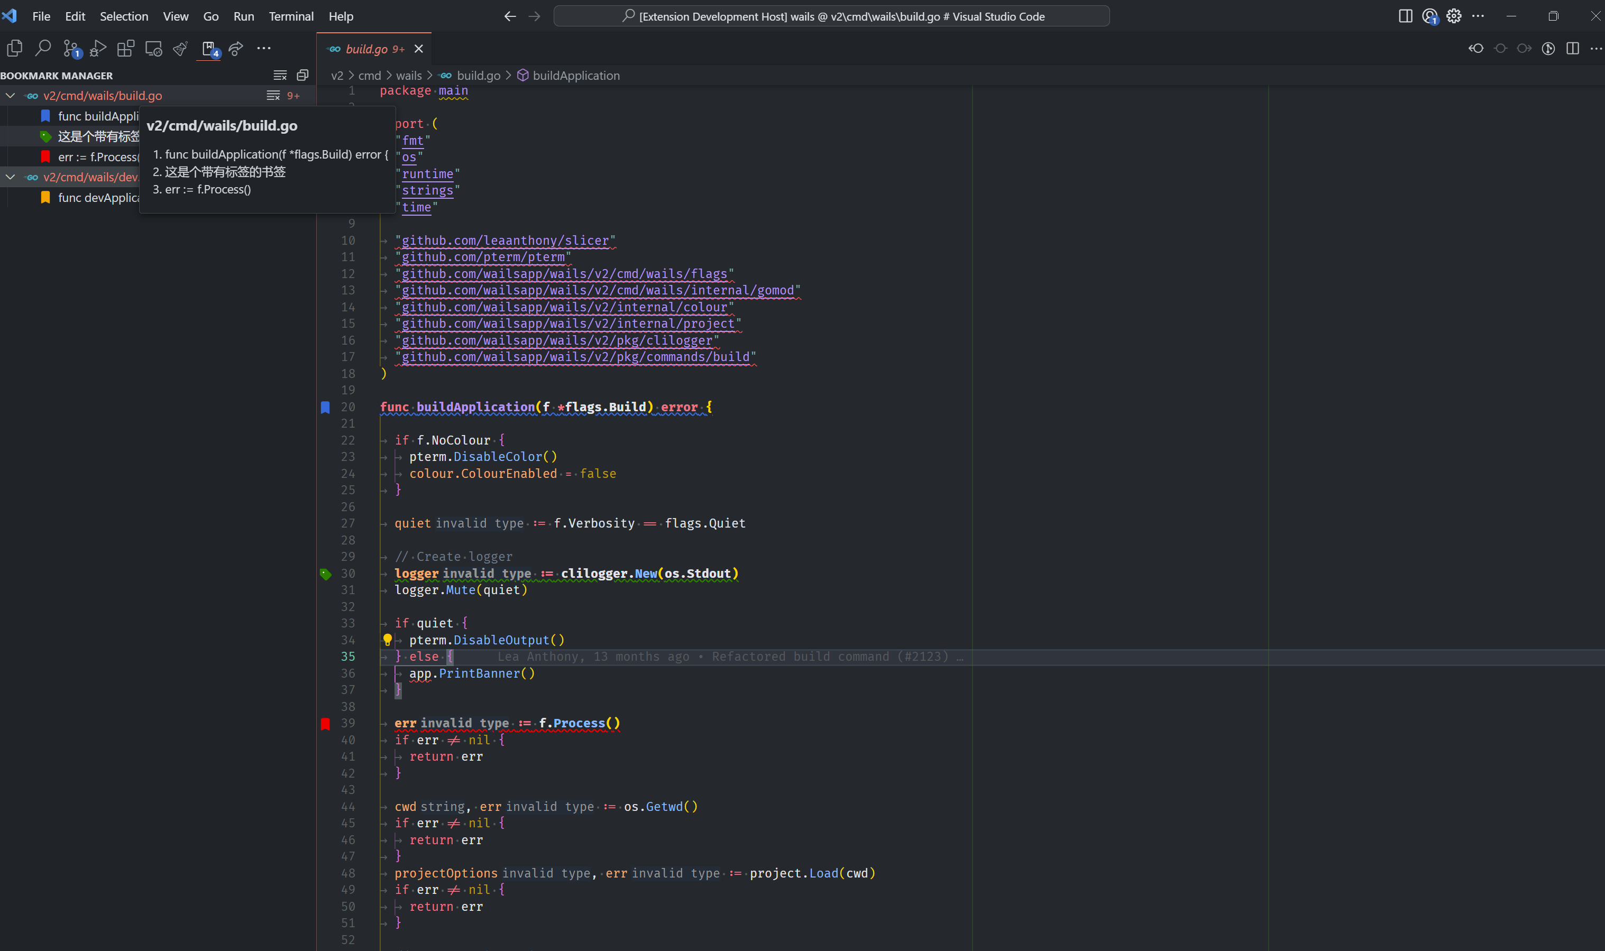Click buildApplication in the breadcrumb

click(575, 76)
